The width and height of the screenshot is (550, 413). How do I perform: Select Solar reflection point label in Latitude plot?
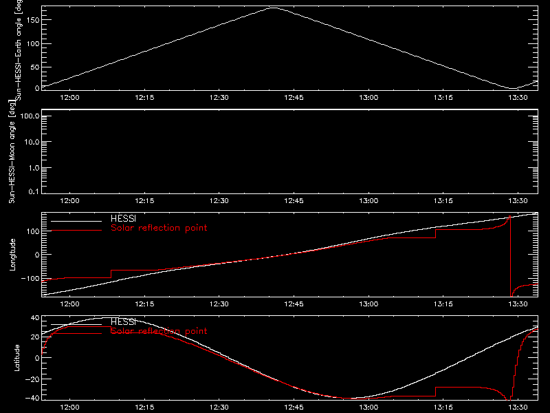[159, 331]
